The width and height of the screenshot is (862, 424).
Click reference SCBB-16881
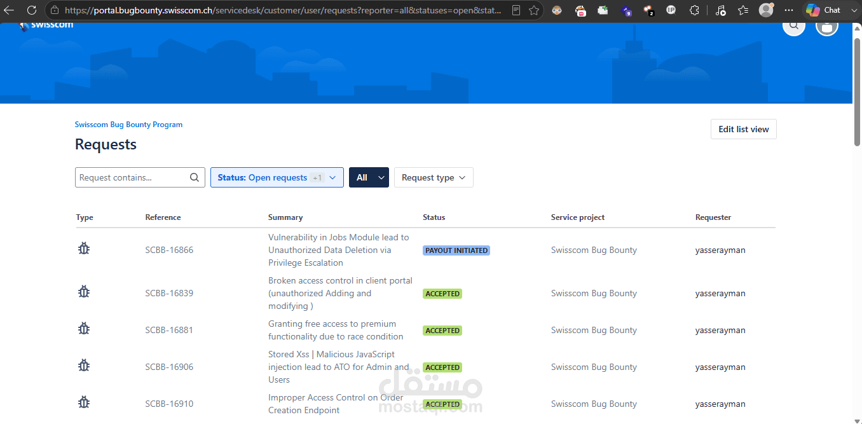click(169, 330)
